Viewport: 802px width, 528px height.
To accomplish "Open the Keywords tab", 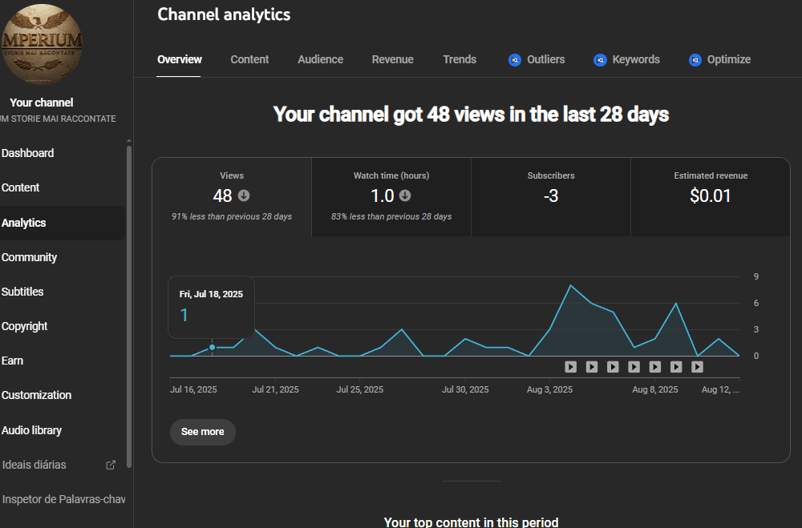I will point(626,59).
